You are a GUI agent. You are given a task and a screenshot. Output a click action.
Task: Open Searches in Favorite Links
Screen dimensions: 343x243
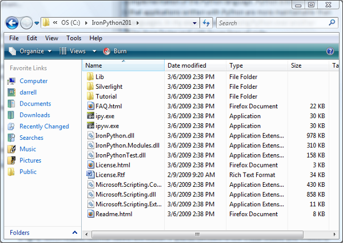[31, 138]
